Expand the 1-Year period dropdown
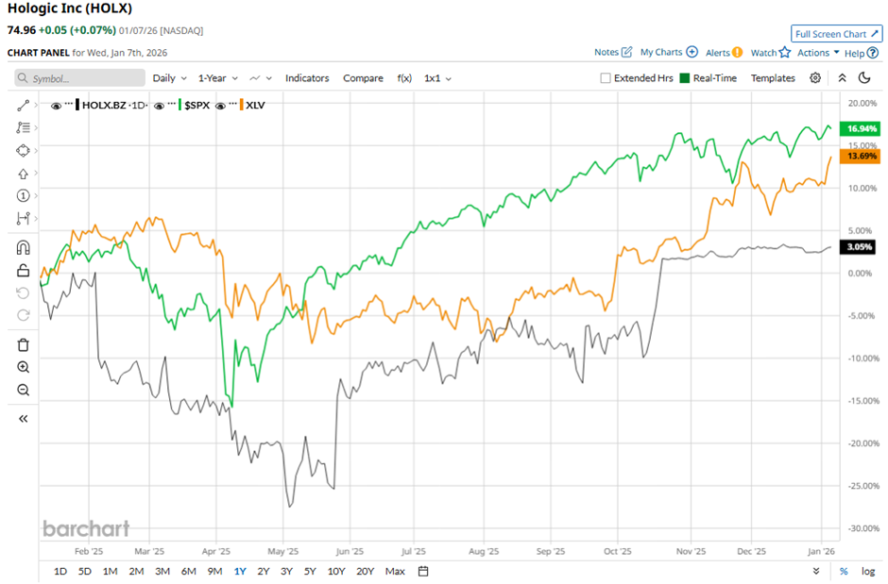888x584 pixels. click(217, 78)
